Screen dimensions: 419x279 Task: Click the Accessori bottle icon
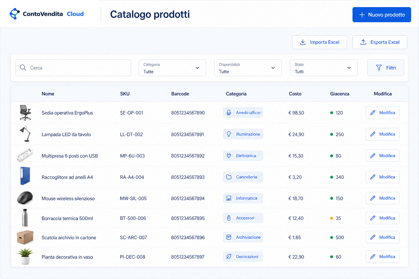coord(229,218)
